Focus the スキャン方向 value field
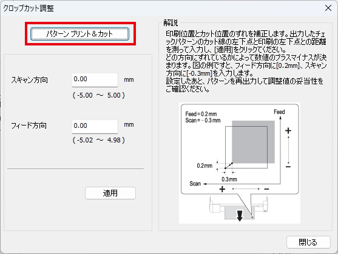Viewport: 338px width, 254px height. pos(95,80)
